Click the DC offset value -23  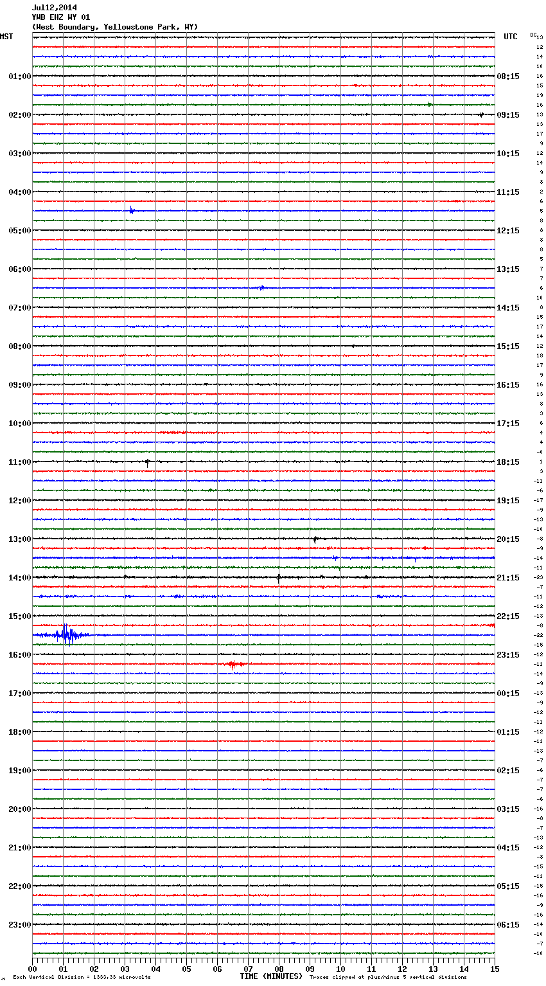[538, 577]
